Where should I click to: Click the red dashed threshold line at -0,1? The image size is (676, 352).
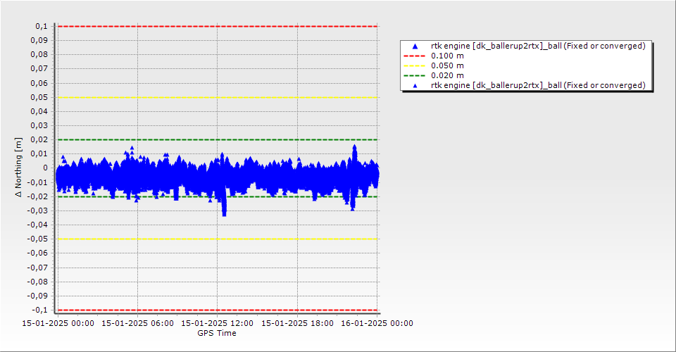(218, 310)
